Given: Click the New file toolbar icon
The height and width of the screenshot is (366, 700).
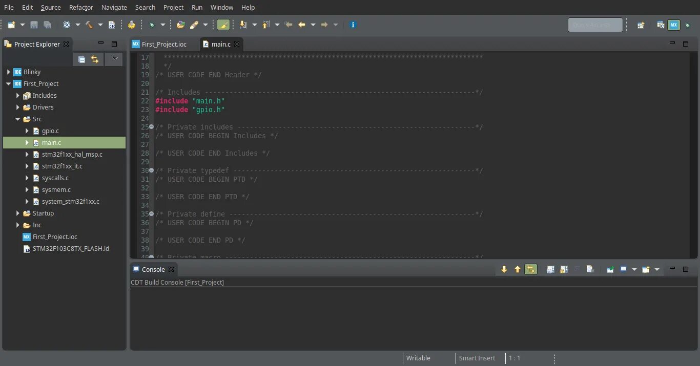Looking at the screenshot, I should click(x=11, y=25).
